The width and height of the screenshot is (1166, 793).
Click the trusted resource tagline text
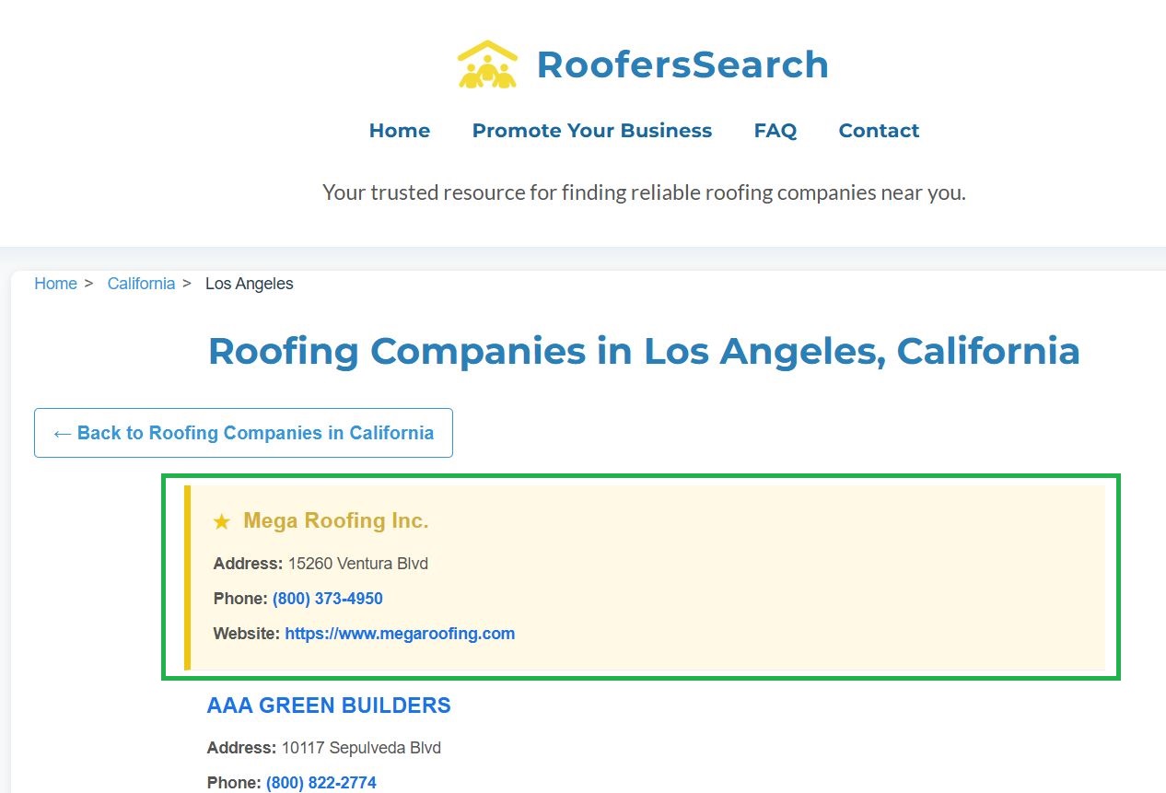pos(643,193)
